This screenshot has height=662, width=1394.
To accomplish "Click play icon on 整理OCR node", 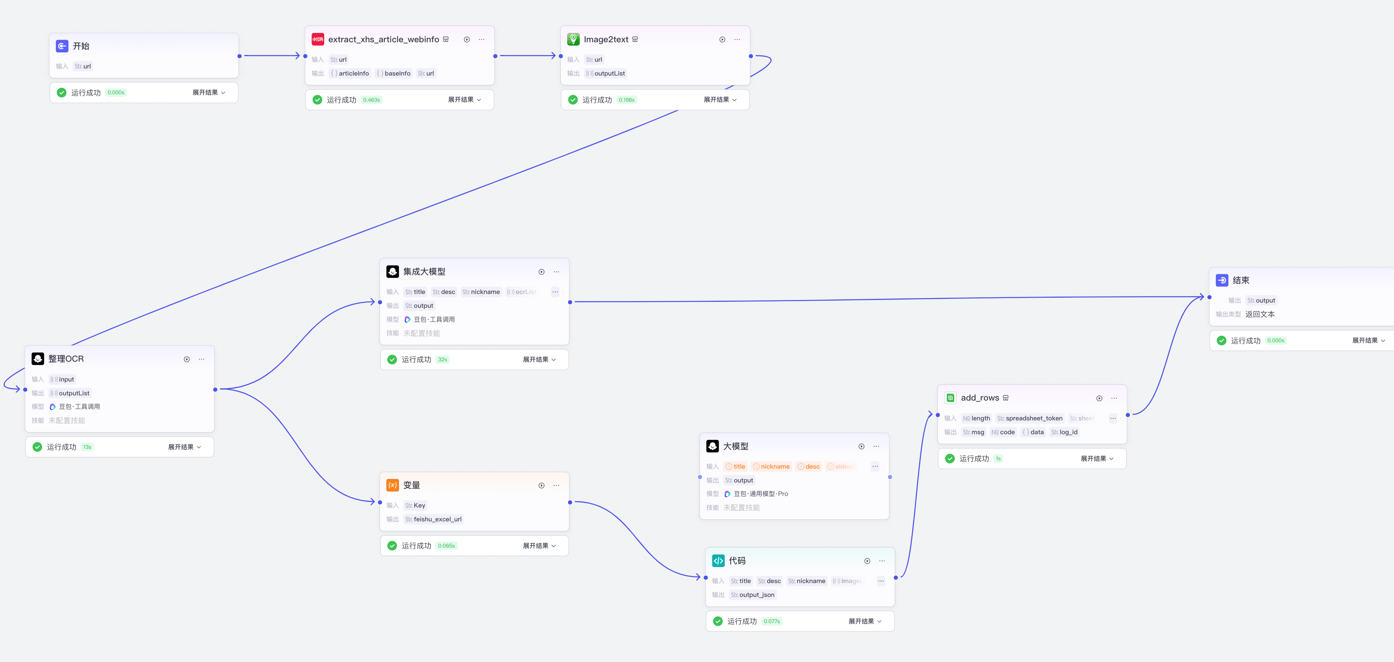I will pos(187,359).
